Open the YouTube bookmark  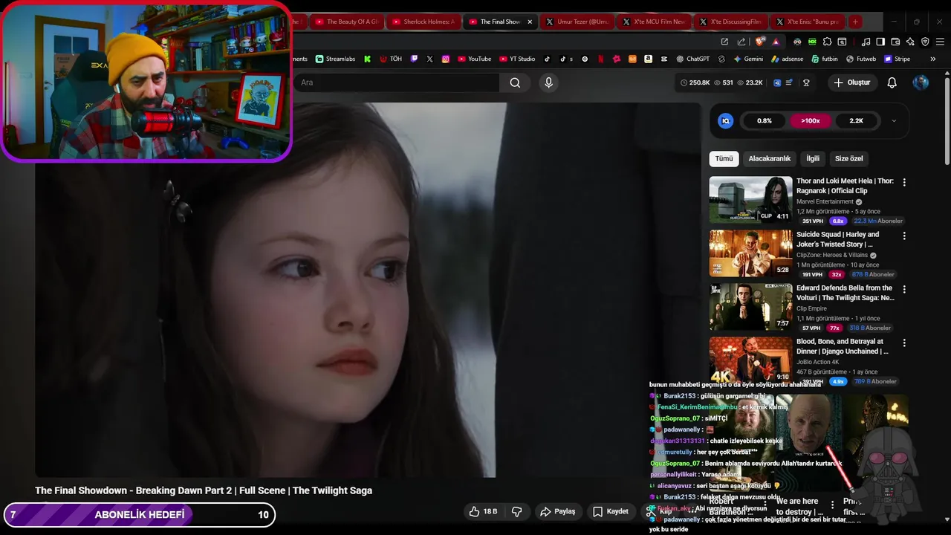click(x=474, y=59)
